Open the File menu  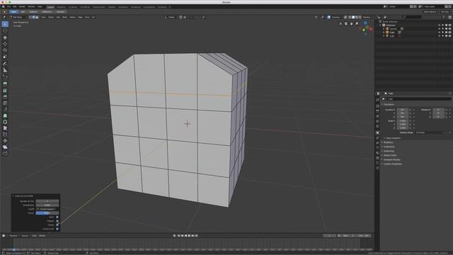[8, 6]
